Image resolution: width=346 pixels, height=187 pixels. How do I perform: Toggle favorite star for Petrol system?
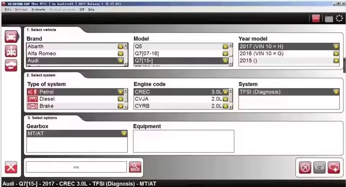coord(120,92)
